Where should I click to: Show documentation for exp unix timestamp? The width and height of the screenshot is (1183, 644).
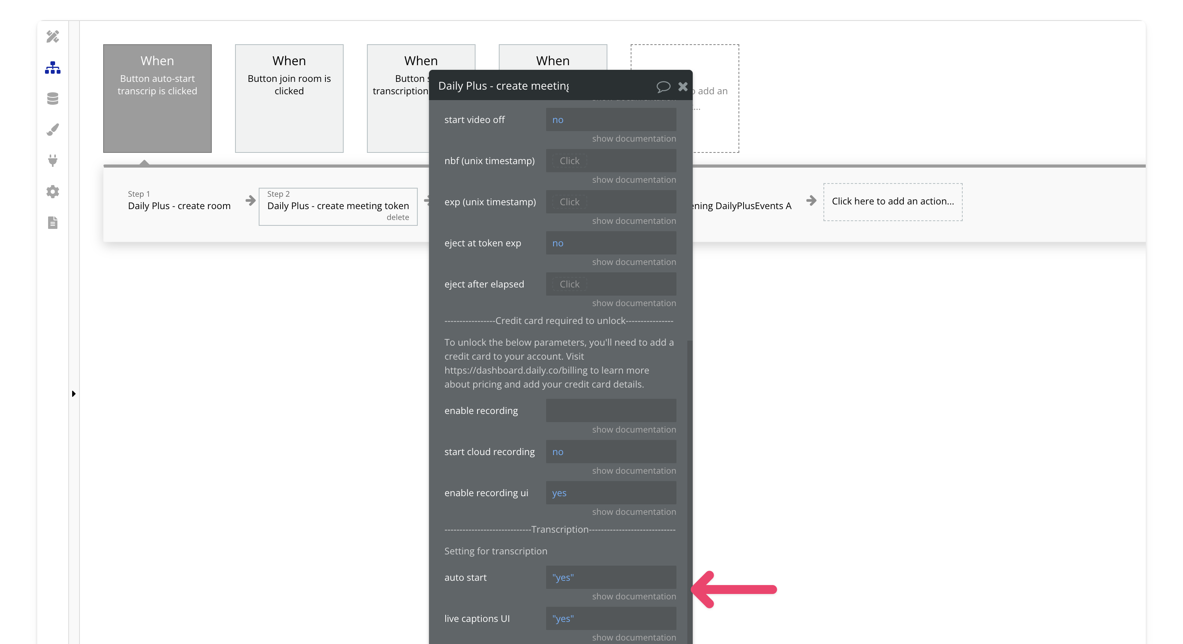click(634, 221)
